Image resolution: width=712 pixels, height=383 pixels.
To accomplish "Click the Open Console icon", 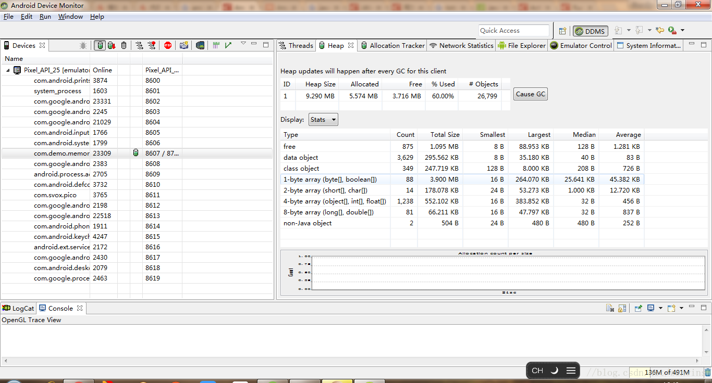I will click(672, 308).
